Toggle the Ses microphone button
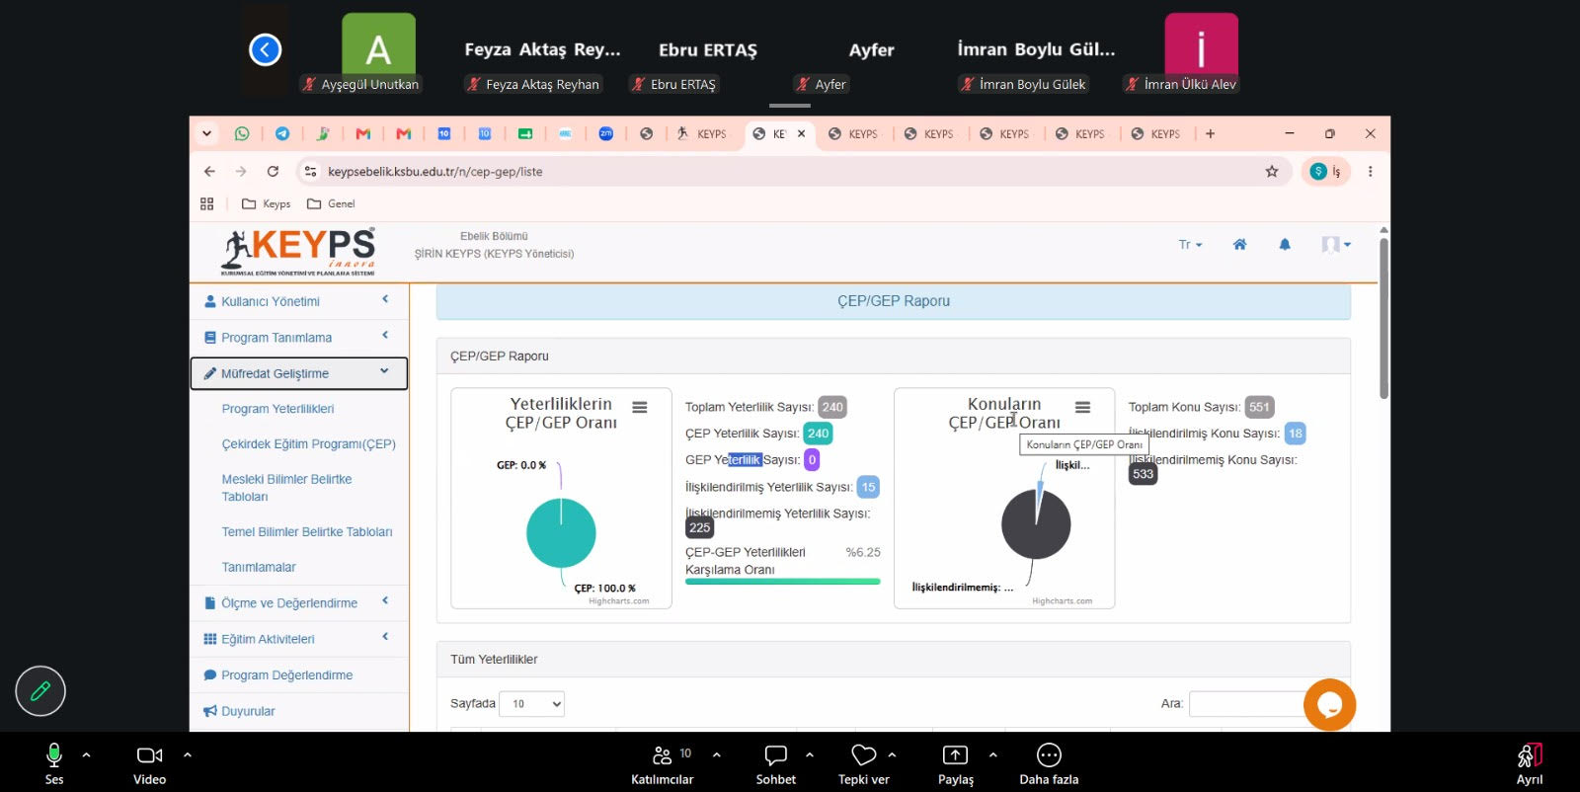1580x792 pixels. click(54, 763)
